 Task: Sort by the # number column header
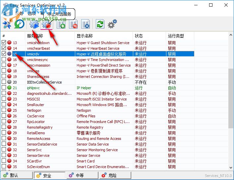13,36
